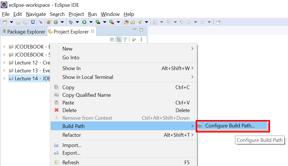Screen dimensions: 288x166
Task: Toggle Skip All Breakpoints icon
Action: tap(41, 22)
